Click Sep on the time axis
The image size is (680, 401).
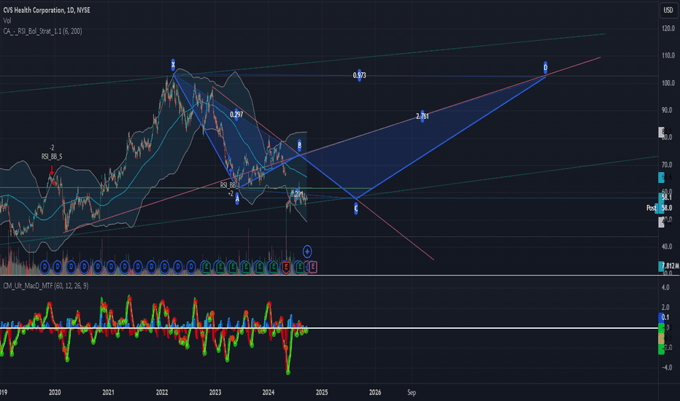[412, 392]
